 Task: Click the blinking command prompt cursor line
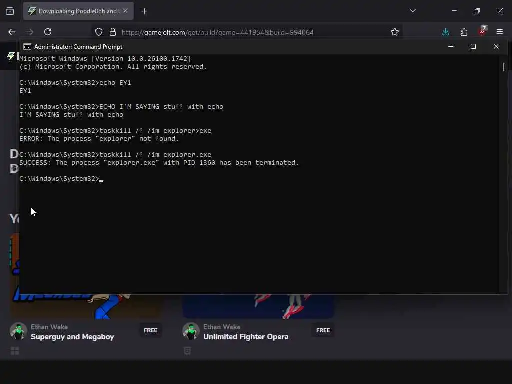pyautogui.click(x=61, y=179)
